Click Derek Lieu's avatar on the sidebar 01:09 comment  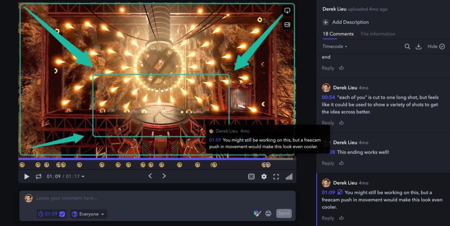(326, 183)
